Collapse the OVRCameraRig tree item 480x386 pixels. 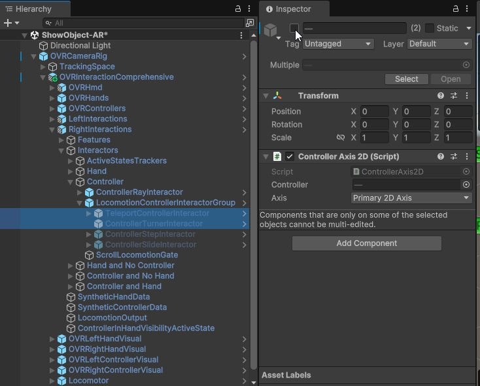click(33, 56)
